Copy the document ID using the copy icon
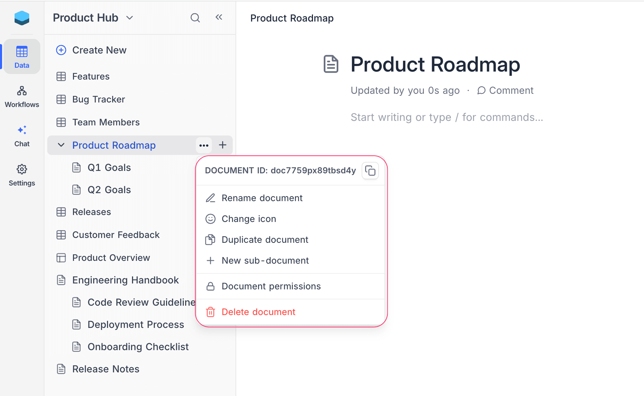This screenshot has width=644, height=396. pyautogui.click(x=370, y=171)
